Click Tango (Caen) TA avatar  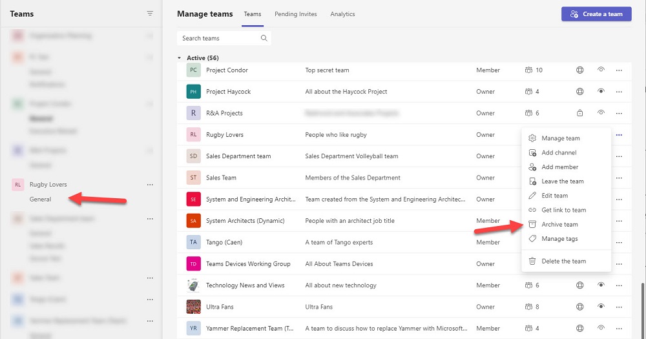pos(194,242)
